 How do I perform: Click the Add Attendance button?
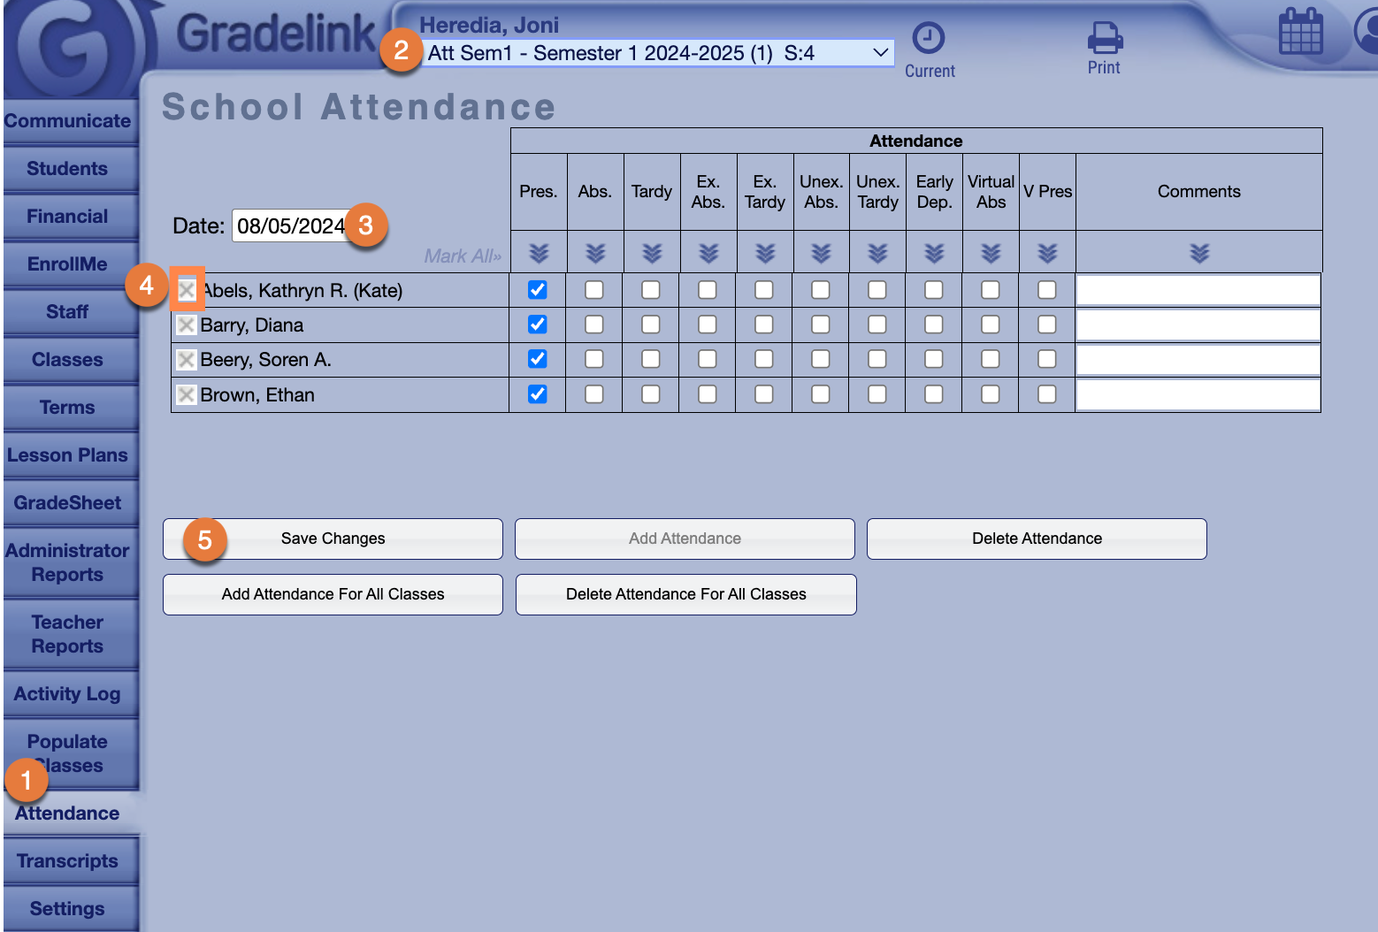tap(685, 539)
